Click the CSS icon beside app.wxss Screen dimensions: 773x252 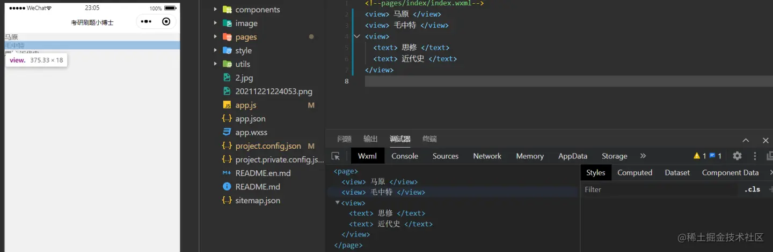point(227,132)
